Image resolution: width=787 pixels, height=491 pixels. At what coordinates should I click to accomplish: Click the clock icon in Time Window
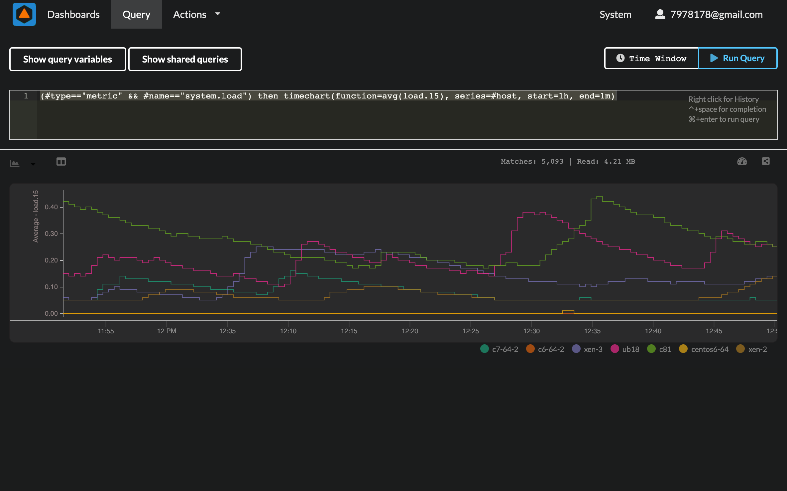pos(620,58)
